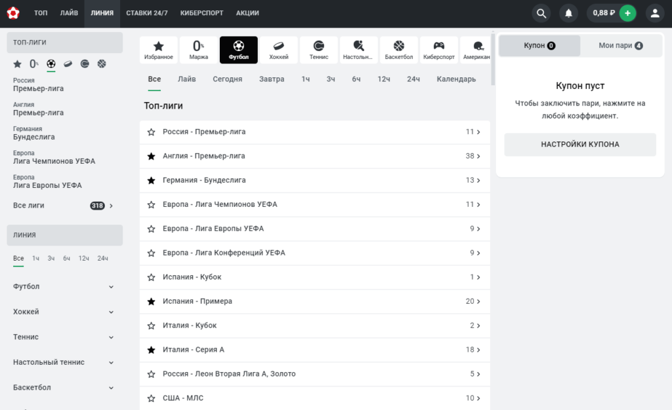Unfavorite Испания - Примера star
Viewport: 672px width, 410px height.
[152, 301]
